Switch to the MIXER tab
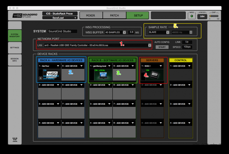 (x=91, y=15)
